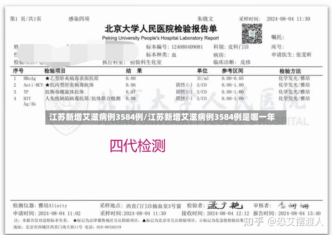Click the 感染四项 label at the top
The height and width of the screenshot is (235, 332).
(79, 19)
